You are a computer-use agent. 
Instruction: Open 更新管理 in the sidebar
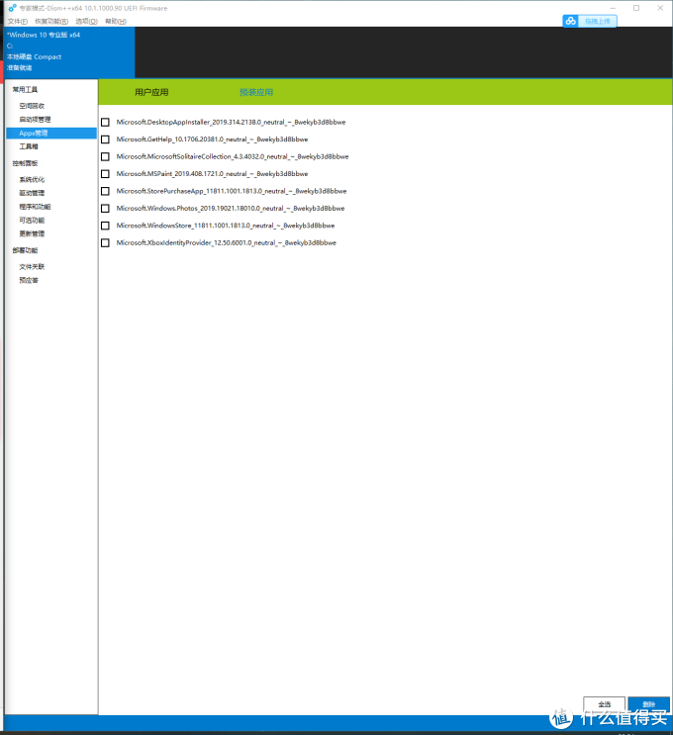click(32, 233)
